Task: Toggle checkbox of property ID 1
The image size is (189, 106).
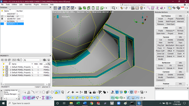Action: (7, 67)
